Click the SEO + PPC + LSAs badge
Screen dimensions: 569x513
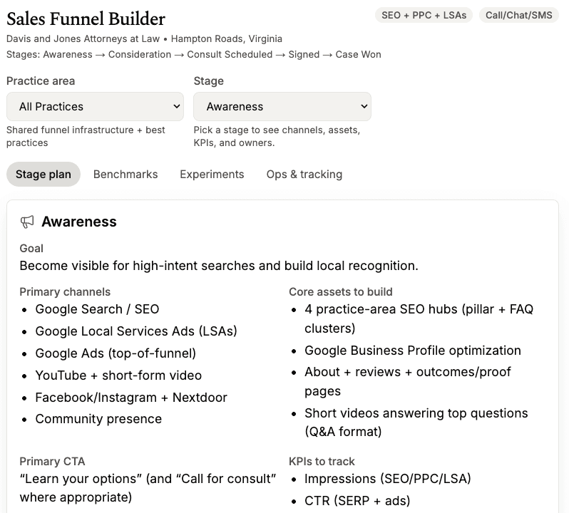coord(424,15)
